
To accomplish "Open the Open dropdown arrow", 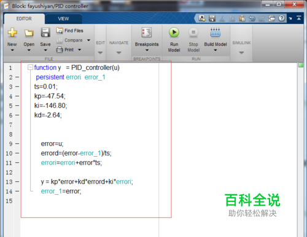I will pyautogui.click(x=29, y=50).
